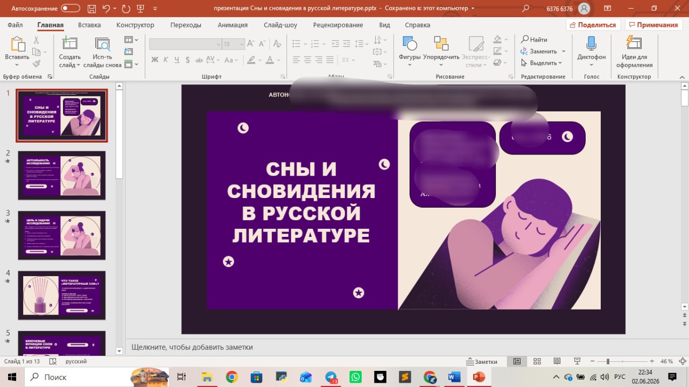Viewport: 689px width, 387px height.
Task: Click the Cut scissors icon
Action: pyautogui.click(x=36, y=40)
